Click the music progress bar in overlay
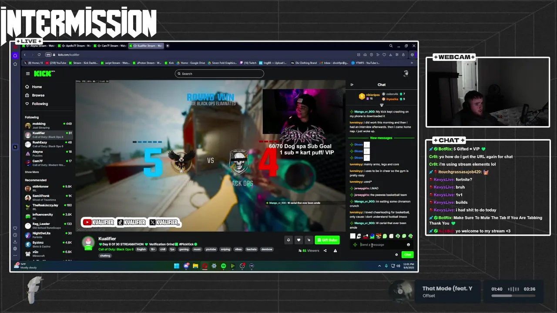The image size is (557, 313). (513, 296)
